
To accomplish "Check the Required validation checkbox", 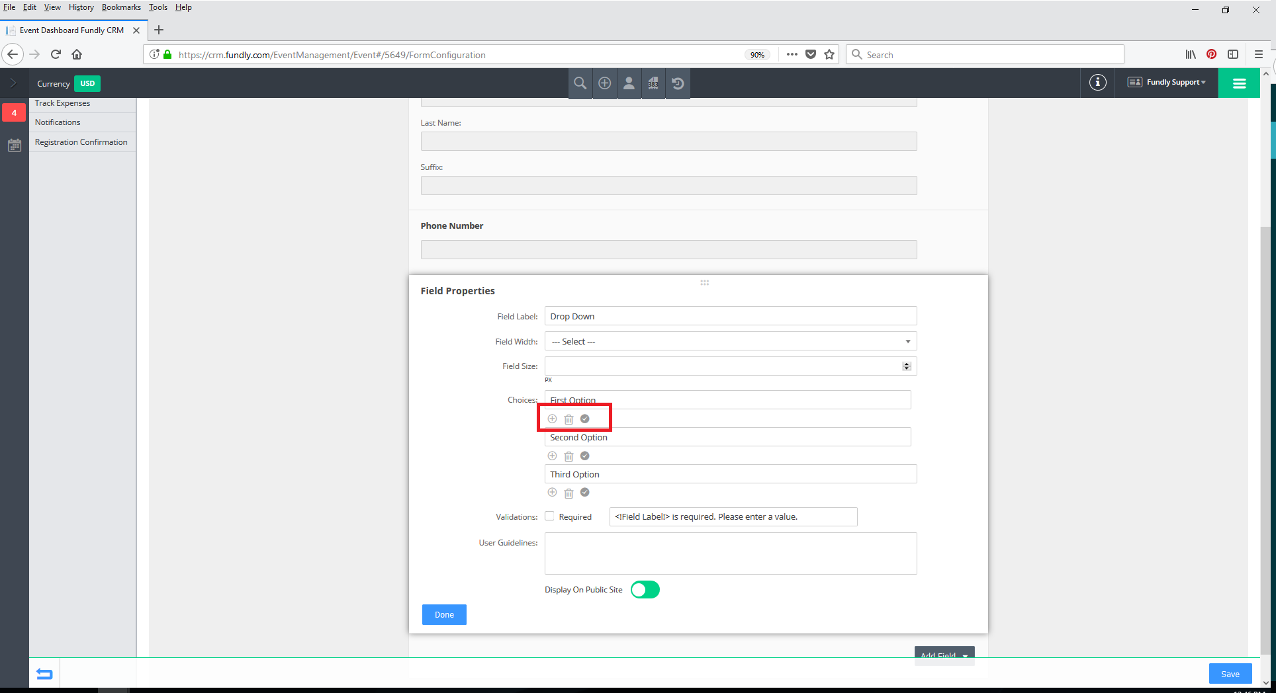I will [549, 516].
